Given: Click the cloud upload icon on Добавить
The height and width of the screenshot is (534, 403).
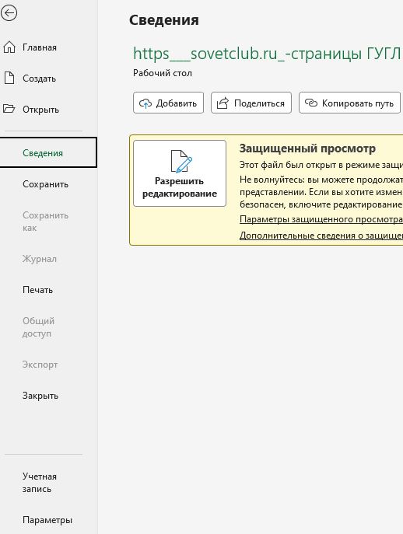Looking at the screenshot, I should (x=145, y=103).
